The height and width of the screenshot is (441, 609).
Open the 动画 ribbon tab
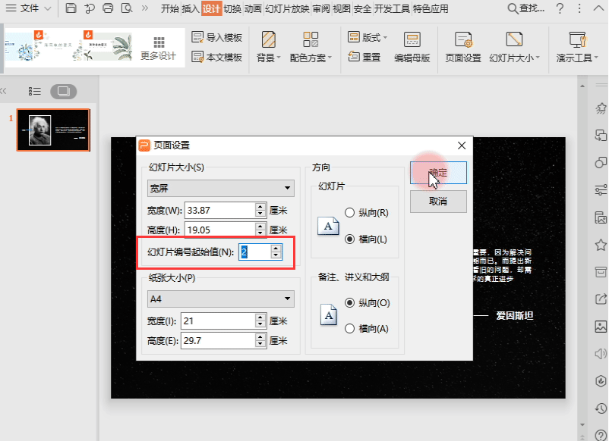(x=253, y=9)
